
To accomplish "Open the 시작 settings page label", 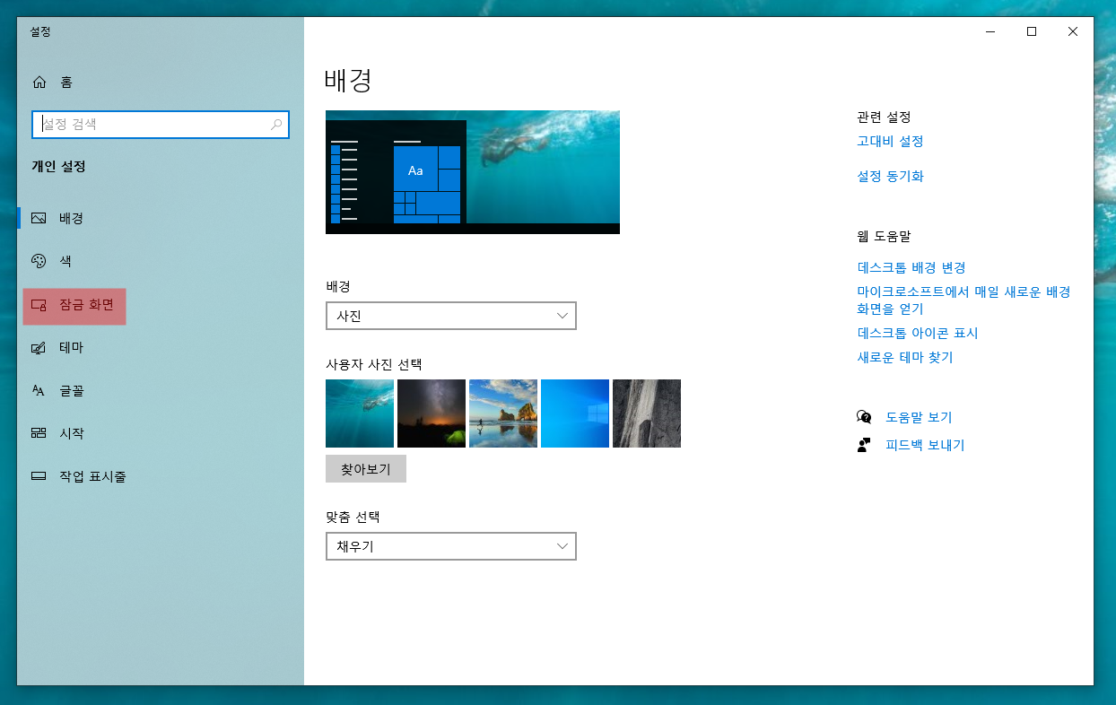I will (x=72, y=433).
